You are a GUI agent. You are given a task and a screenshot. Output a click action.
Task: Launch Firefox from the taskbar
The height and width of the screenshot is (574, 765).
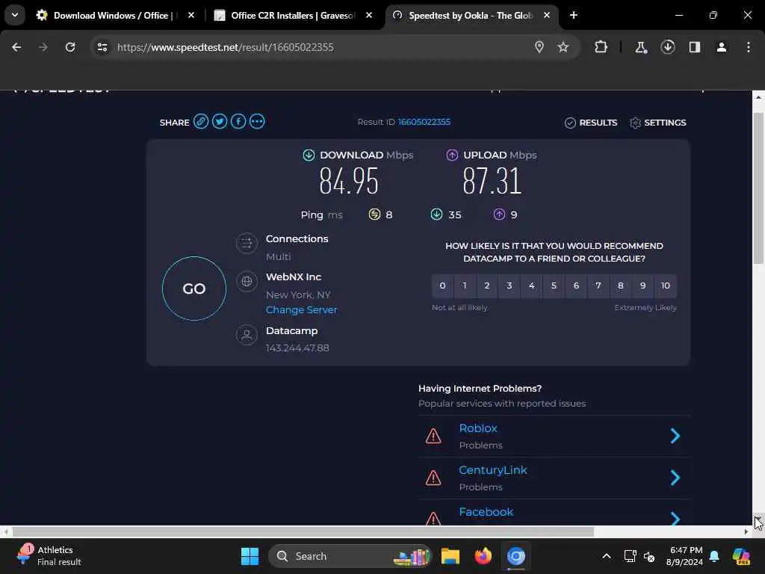click(x=483, y=556)
